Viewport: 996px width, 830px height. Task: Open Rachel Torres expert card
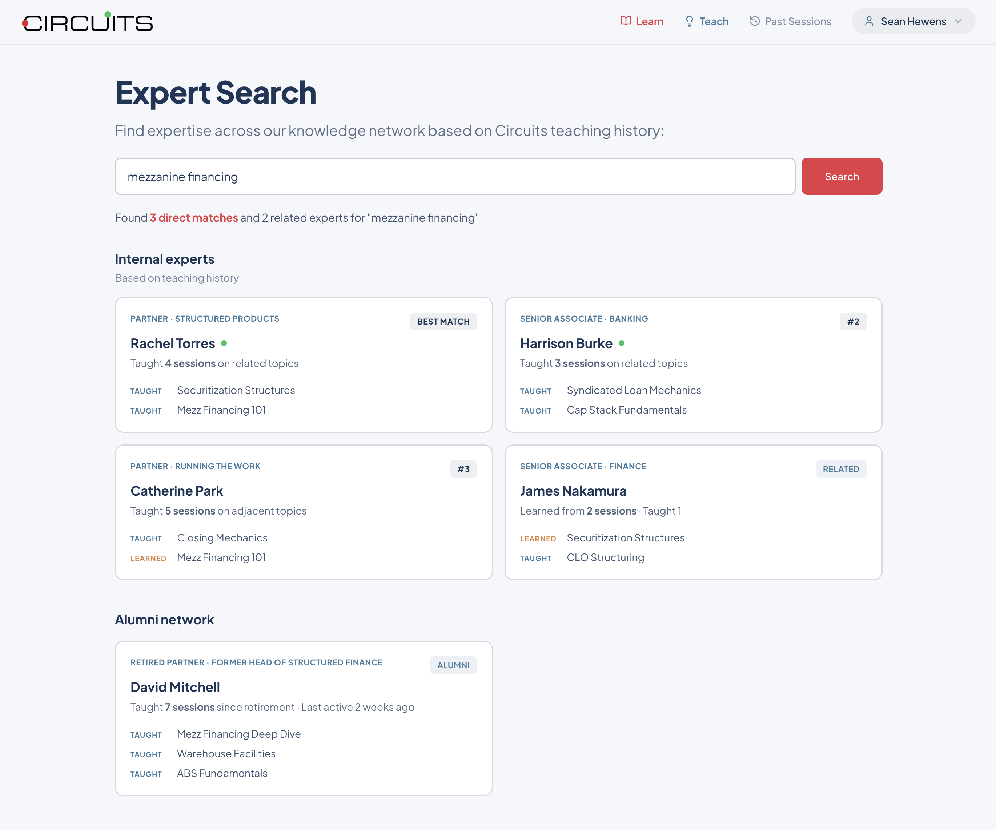click(x=304, y=365)
